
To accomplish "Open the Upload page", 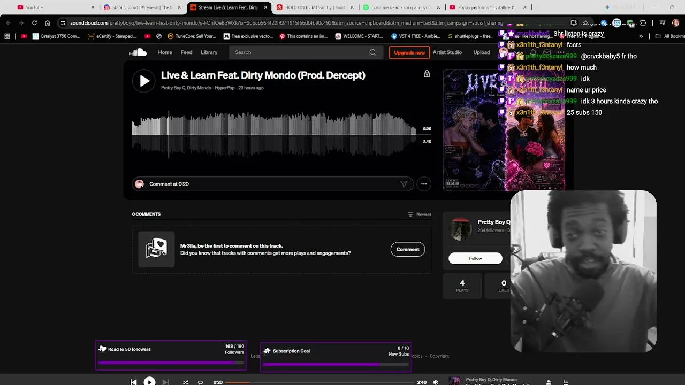I will [482, 52].
